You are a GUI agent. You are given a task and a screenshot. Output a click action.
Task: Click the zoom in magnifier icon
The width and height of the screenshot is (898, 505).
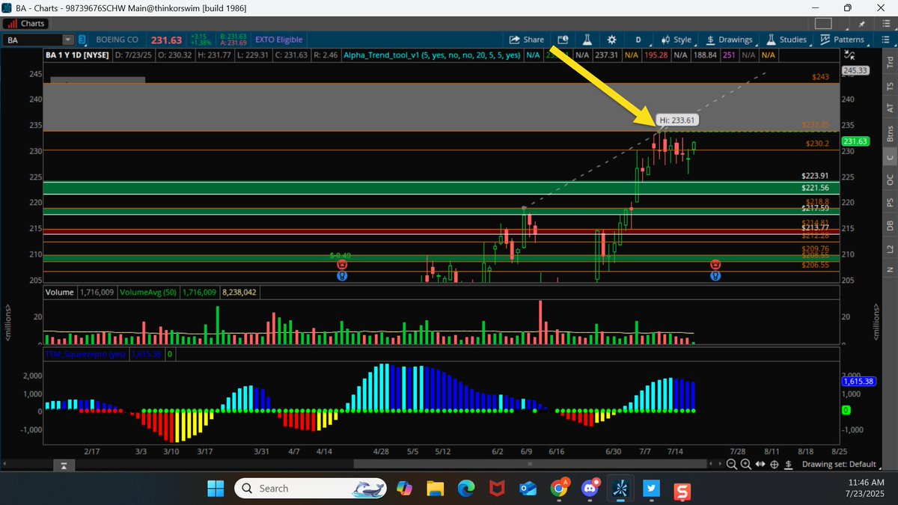point(746,465)
